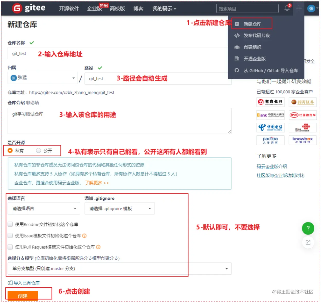Image resolution: width=321 pixels, height=302 pixels.
Task: Open the .gitignore template dropdown
Action: pos(120,208)
